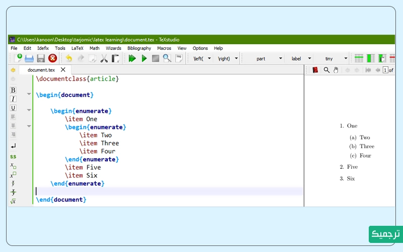Close the document.tex tab
403x252 pixels.
(63, 70)
